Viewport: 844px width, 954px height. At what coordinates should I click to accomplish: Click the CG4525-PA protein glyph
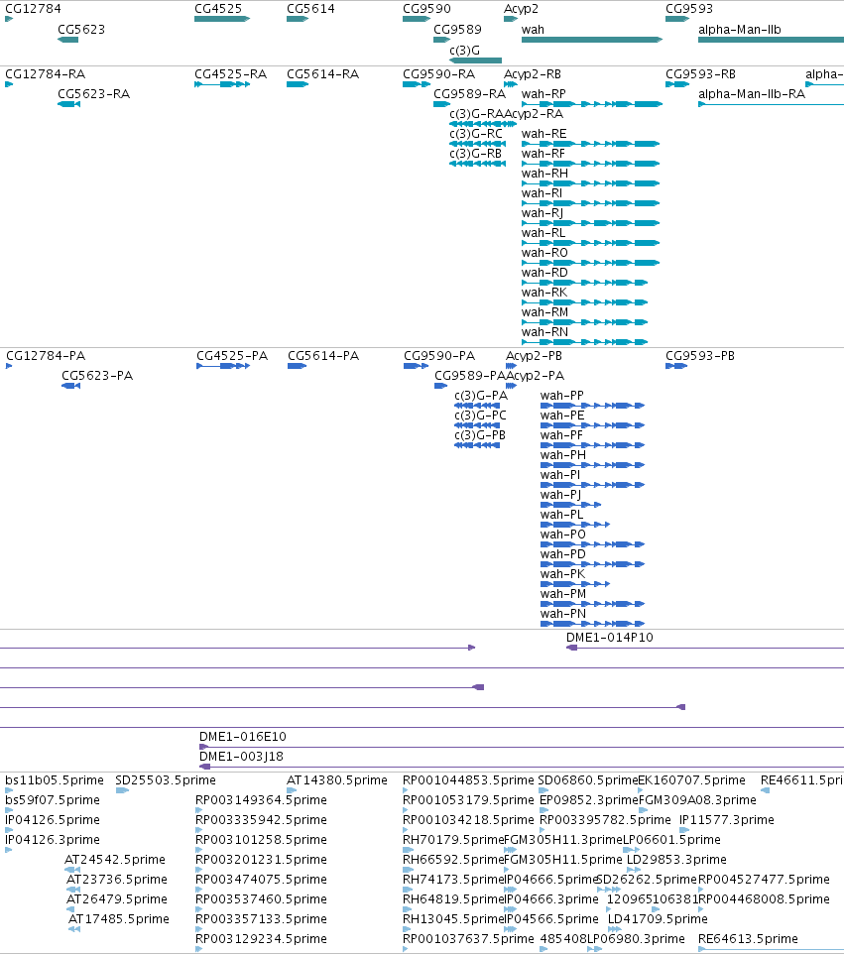tap(223, 366)
